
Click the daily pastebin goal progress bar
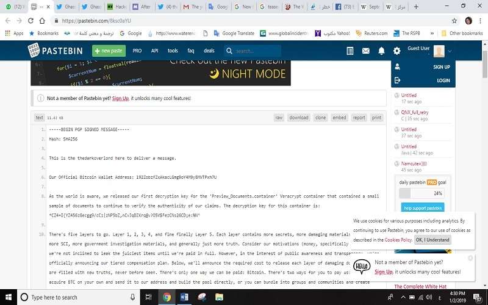(x=422, y=193)
